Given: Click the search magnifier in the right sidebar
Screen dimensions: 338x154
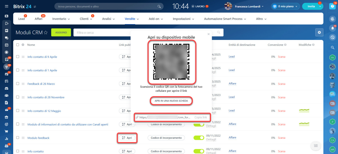Looking at the screenshot, I should [x=332, y=48].
